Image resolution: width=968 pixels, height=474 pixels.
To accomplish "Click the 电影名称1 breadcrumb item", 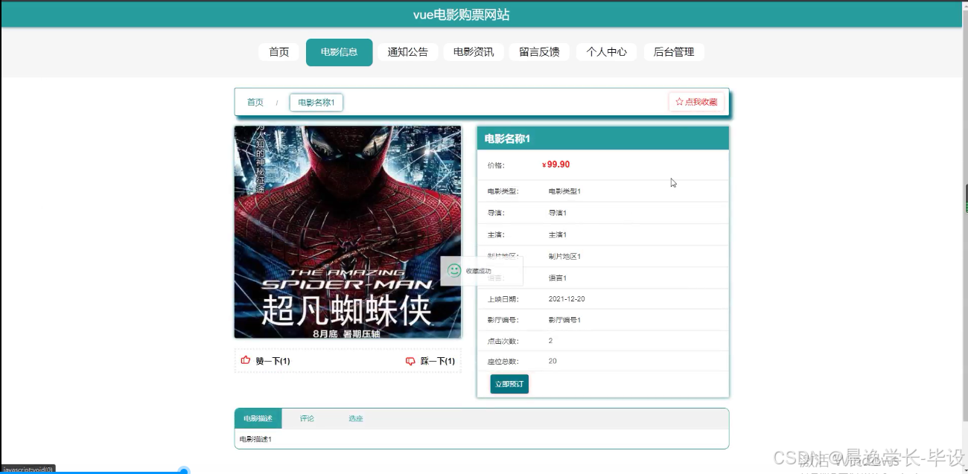I will coord(316,103).
